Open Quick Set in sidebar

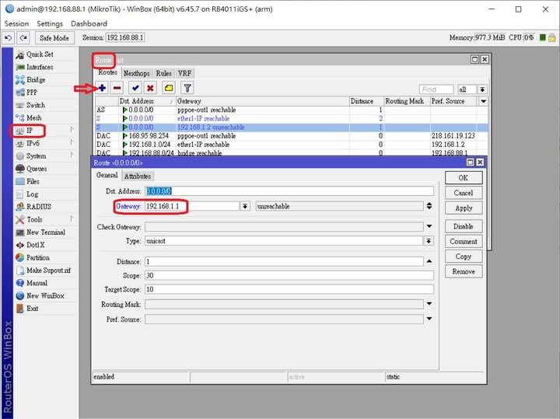(40, 54)
